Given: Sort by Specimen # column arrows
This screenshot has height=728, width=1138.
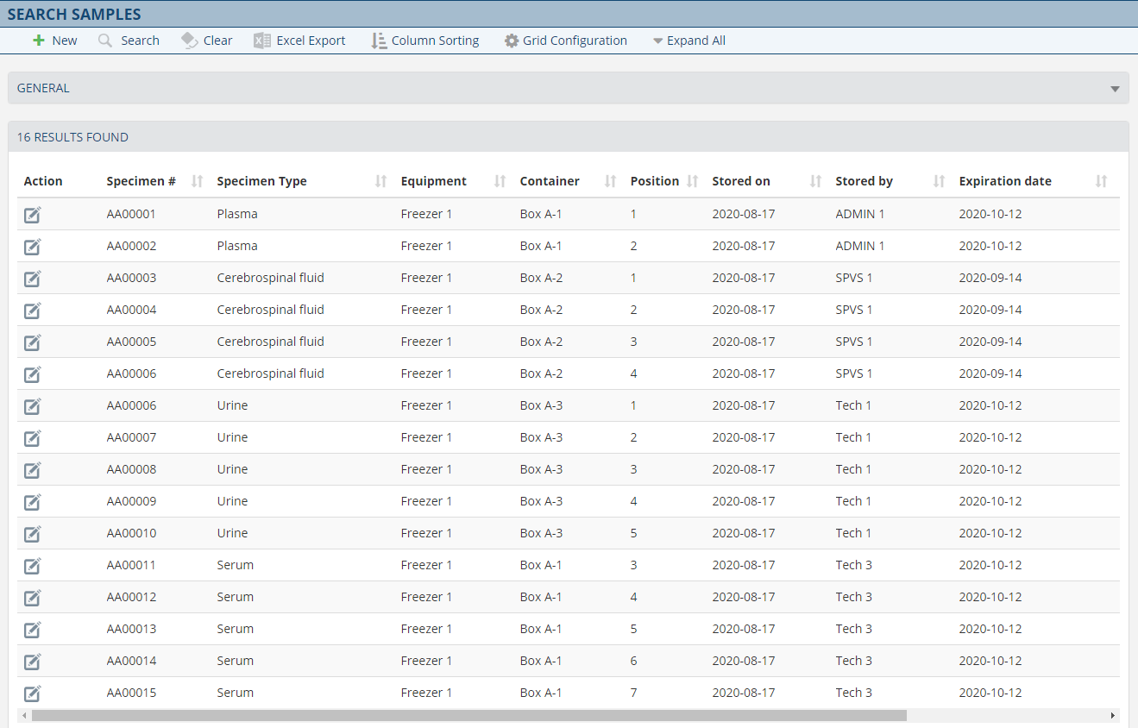Looking at the screenshot, I should click(x=197, y=181).
